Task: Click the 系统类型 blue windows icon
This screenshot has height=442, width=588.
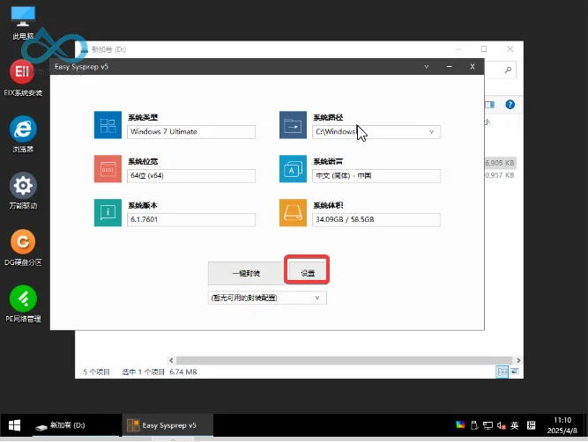Action: (108, 125)
